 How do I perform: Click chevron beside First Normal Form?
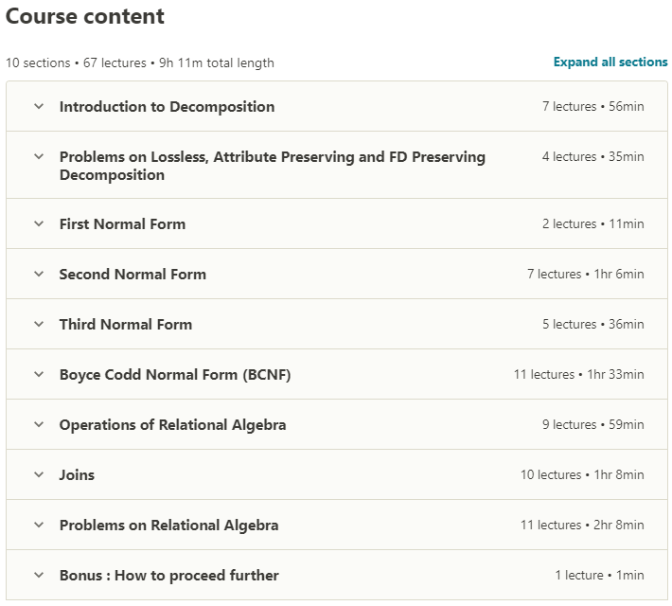pos(39,224)
